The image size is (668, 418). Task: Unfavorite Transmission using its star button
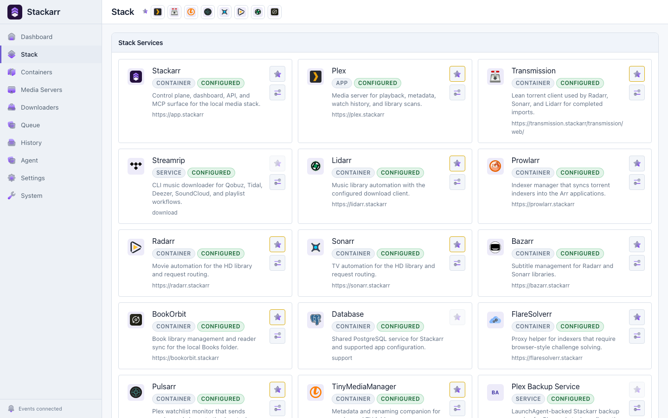click(x=637, y=74)
